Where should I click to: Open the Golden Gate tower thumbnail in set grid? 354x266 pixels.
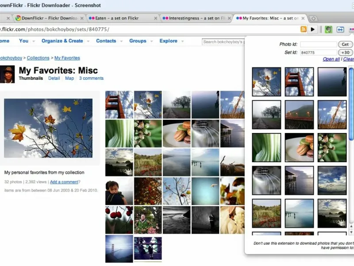pyautogui.click(x=119, y=105)
